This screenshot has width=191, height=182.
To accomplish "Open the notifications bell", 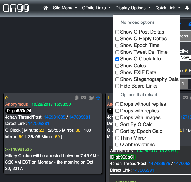I will point(187,8).
